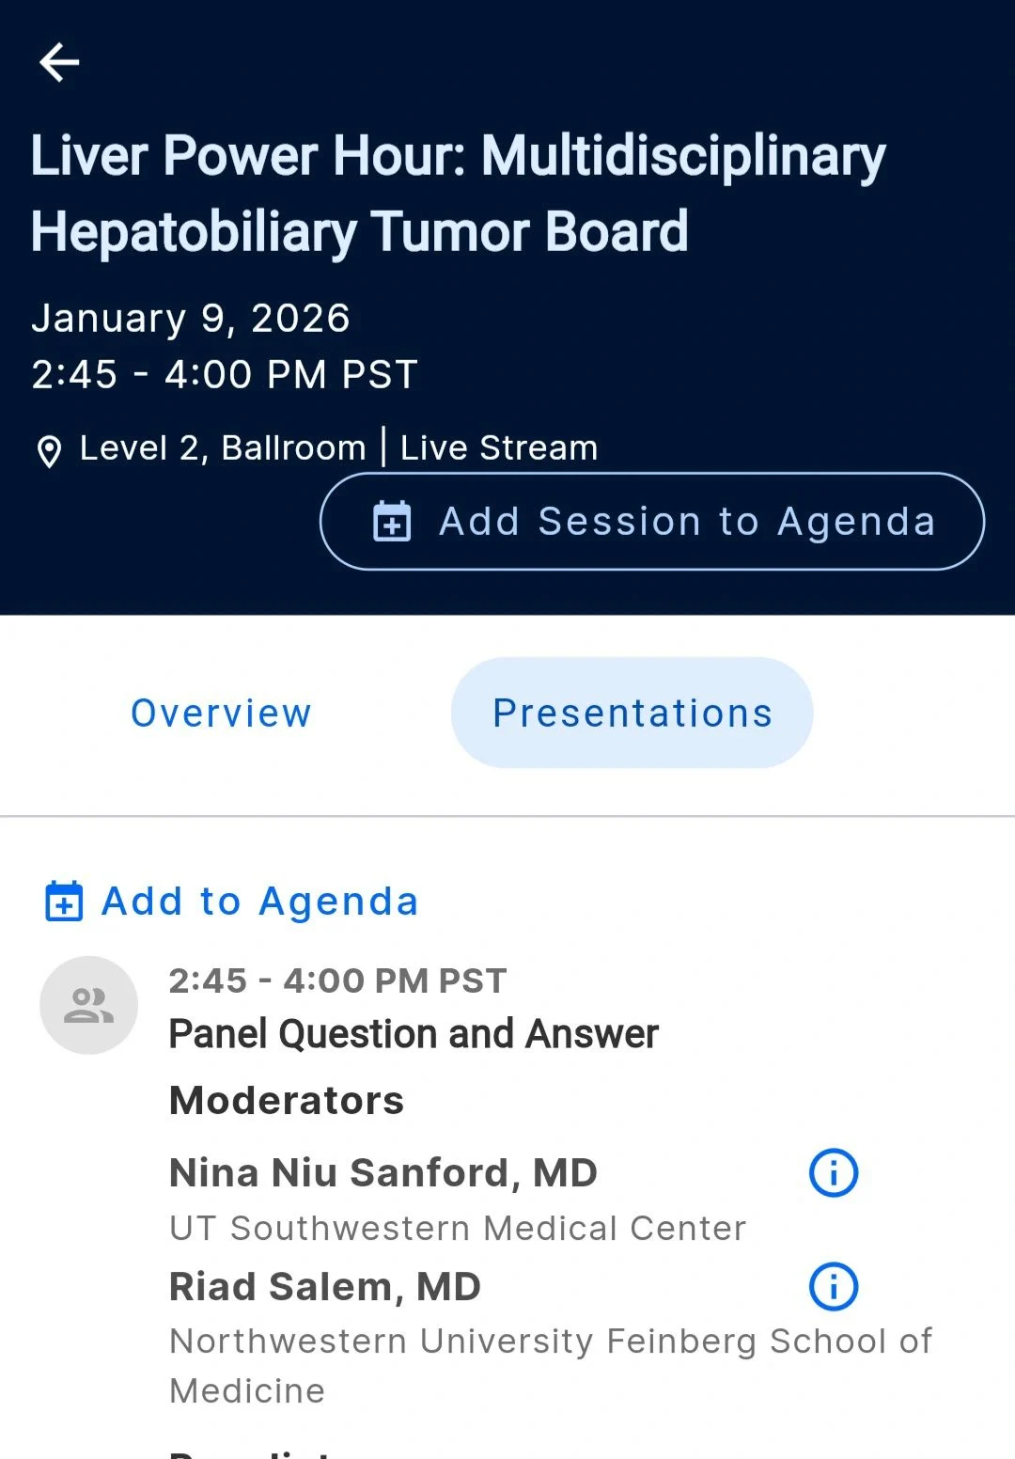Tap the Liver Power Hour session title
Image resolution: width=1015 pixels, height=1459 pixels.
click(458, 193)
